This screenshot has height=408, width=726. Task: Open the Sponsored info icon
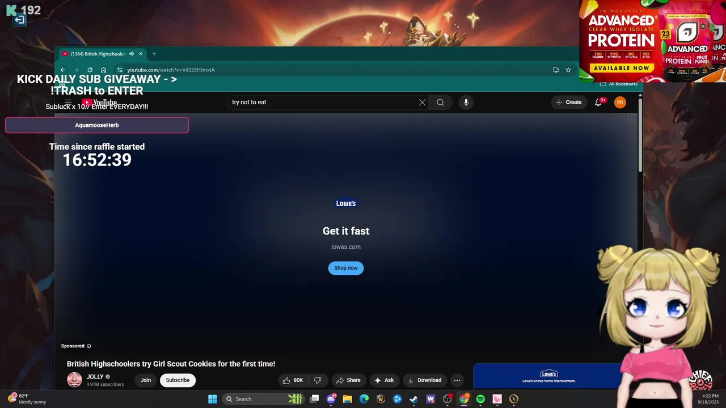click(x=88, y=346)
